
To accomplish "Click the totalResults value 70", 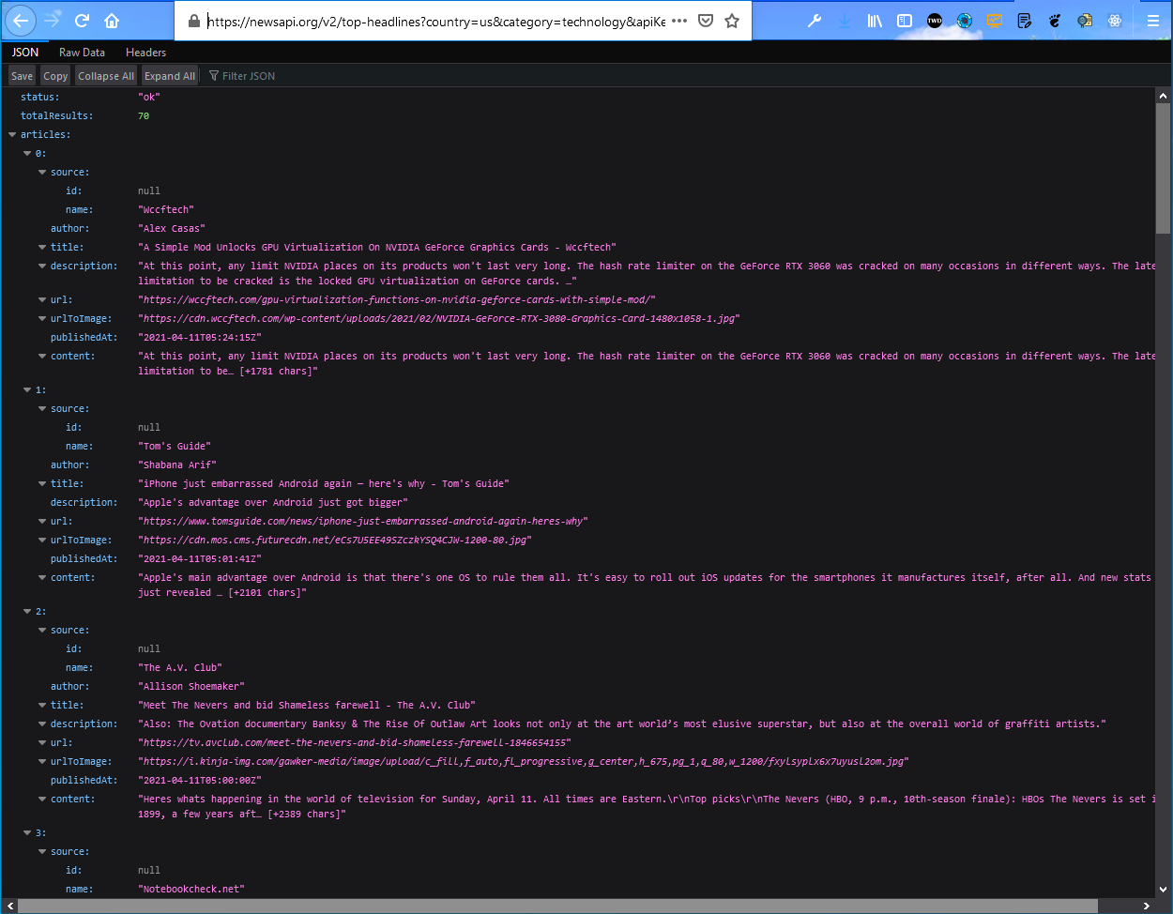I will tap(144, 116).
